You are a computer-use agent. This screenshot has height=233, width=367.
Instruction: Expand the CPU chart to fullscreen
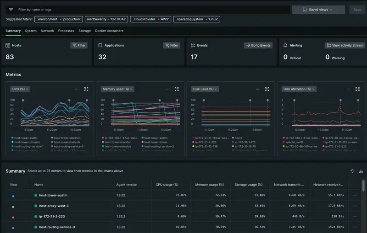[x=86, y=89]
